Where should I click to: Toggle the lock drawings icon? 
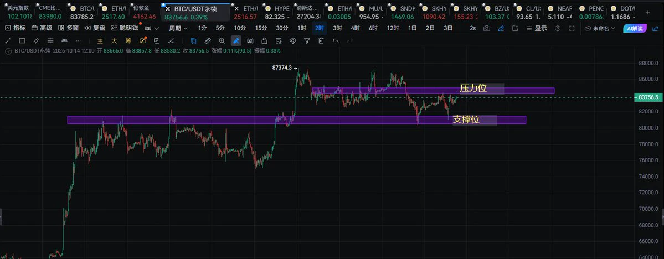click(264, 41)
